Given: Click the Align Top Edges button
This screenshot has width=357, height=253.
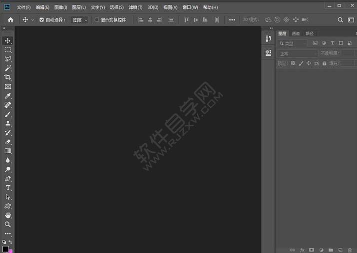Looking at the screenshot, I should point(186,20).
